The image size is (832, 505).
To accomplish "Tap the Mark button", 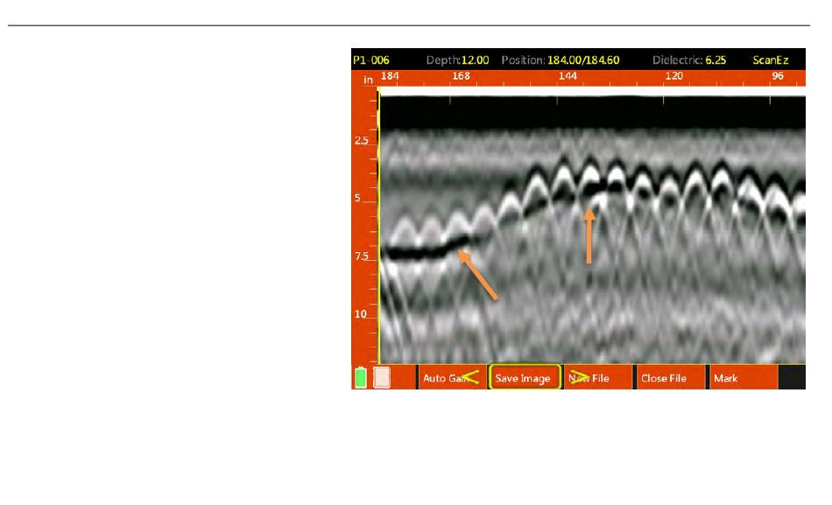I will click(x=725, y=378).
